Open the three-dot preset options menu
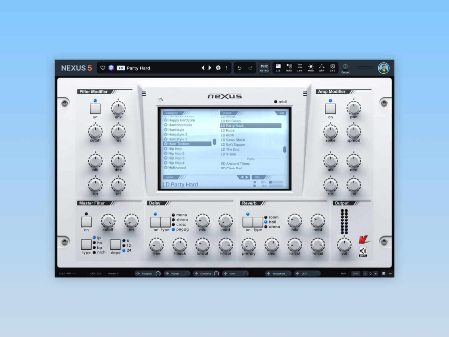The image size is (449, 337). [x=226, y=68]
